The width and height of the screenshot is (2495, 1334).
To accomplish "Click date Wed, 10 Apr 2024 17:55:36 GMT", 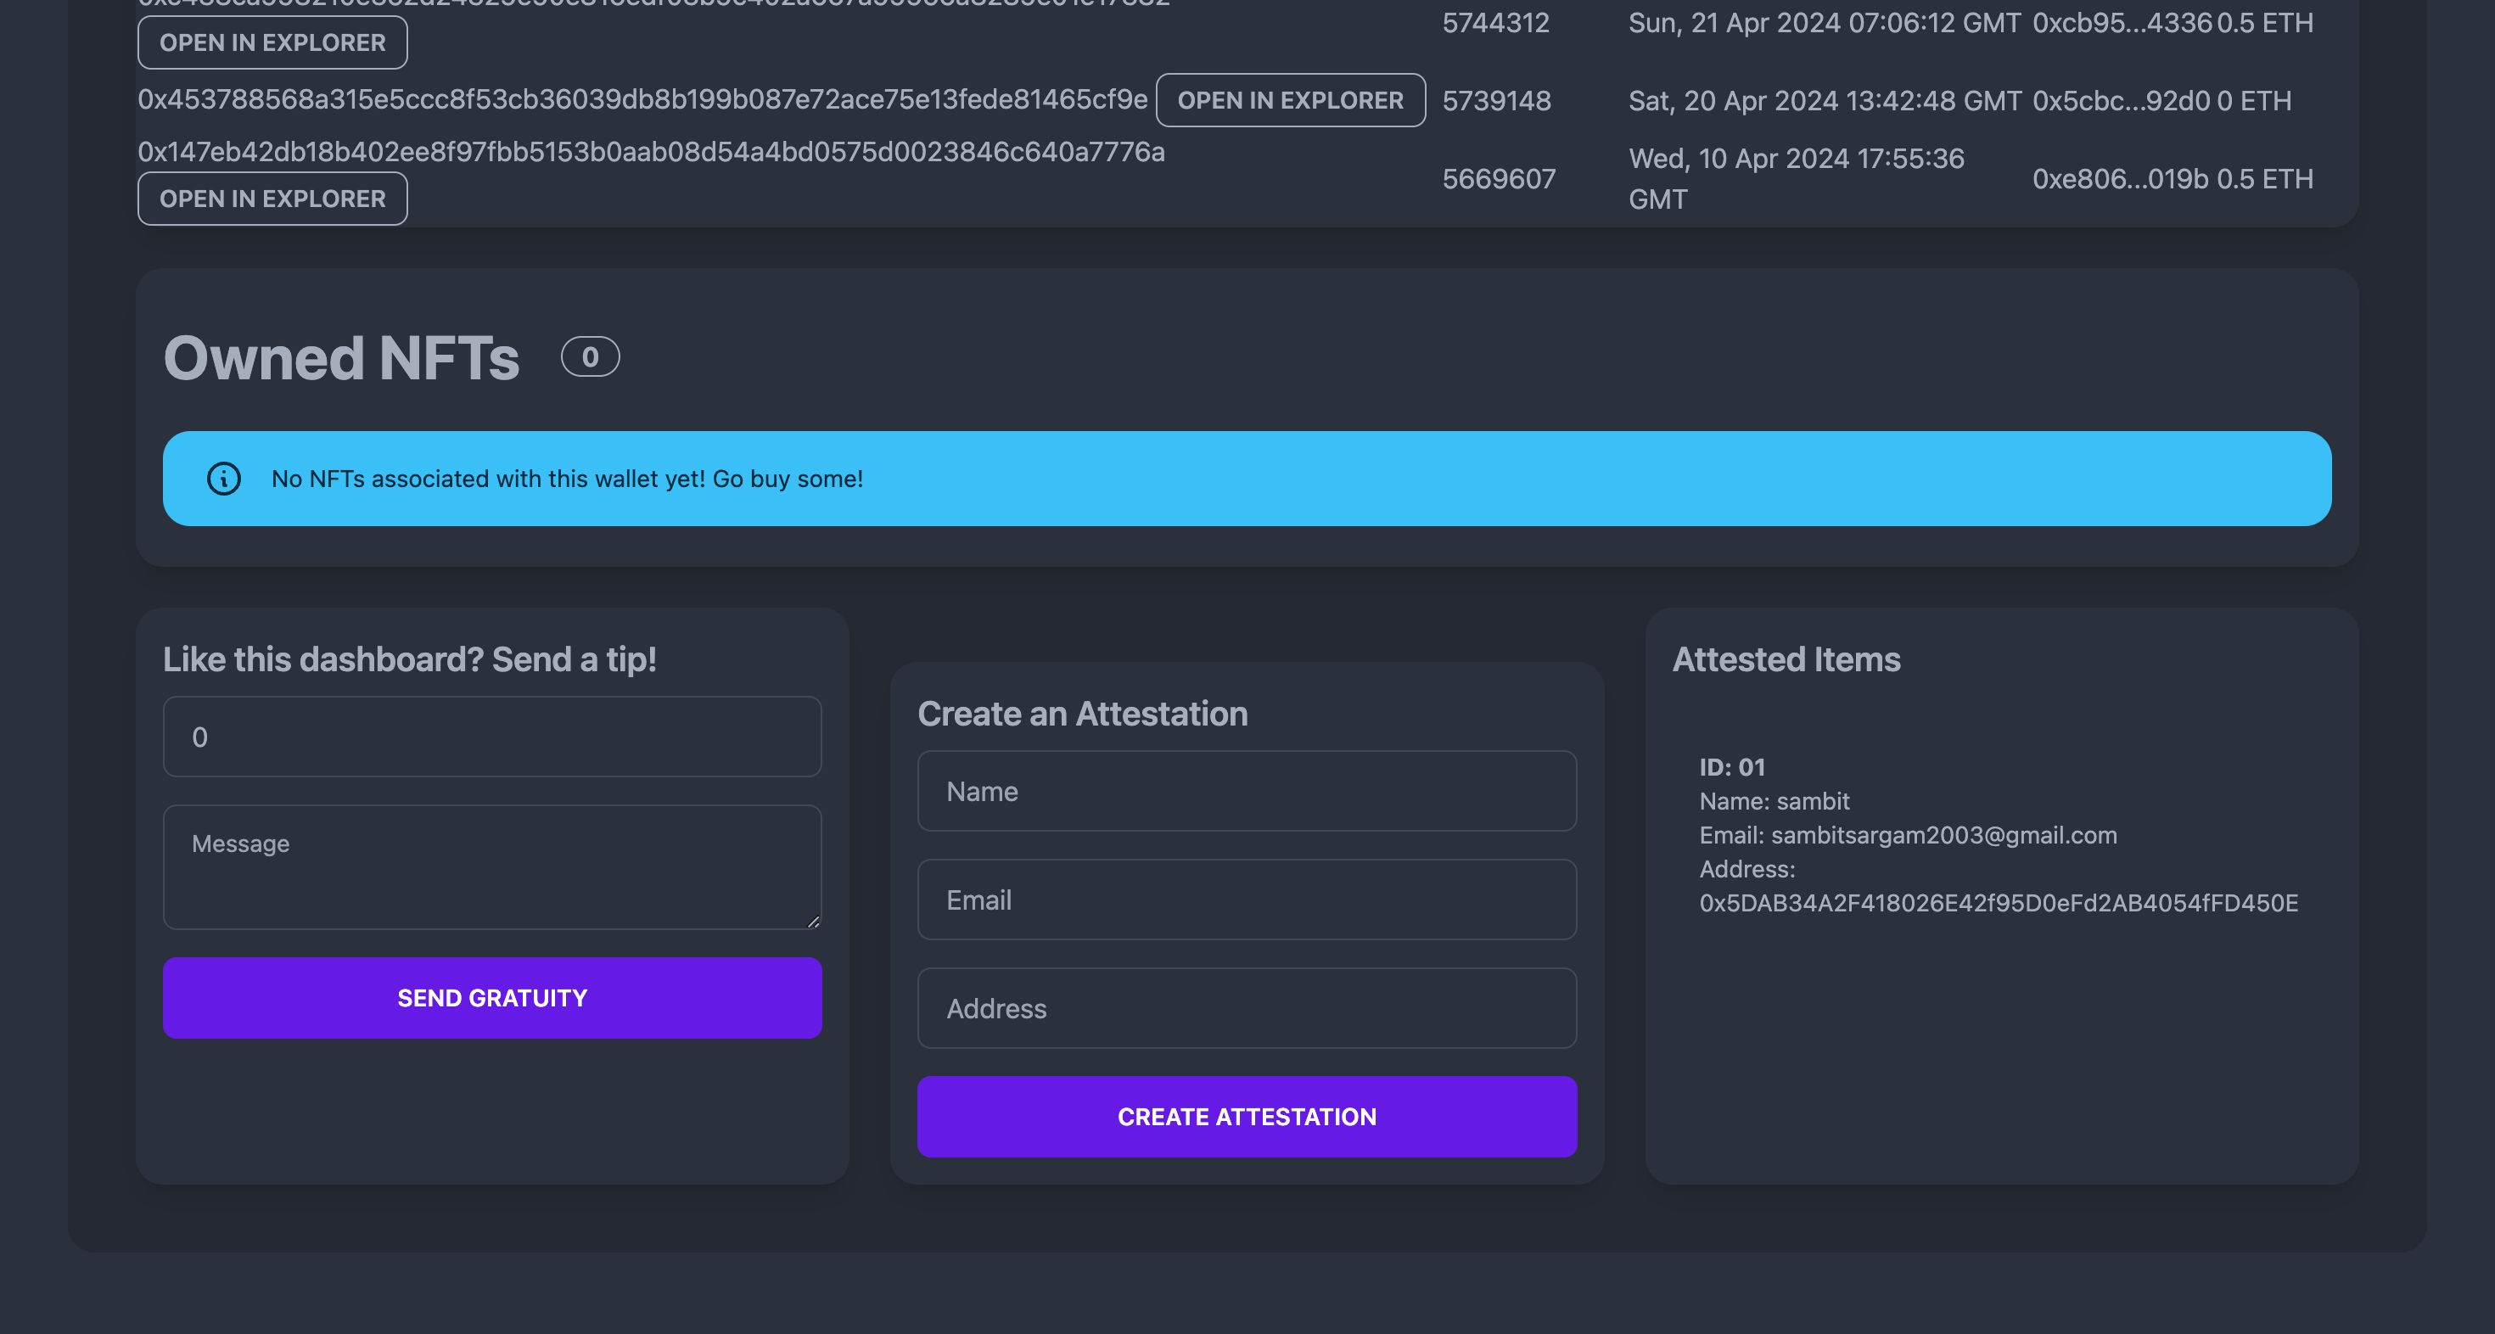I will (1797, 178).
